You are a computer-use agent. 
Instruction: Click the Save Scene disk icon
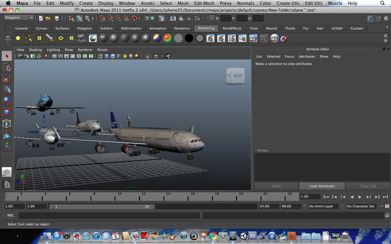(x=57, y=18)
